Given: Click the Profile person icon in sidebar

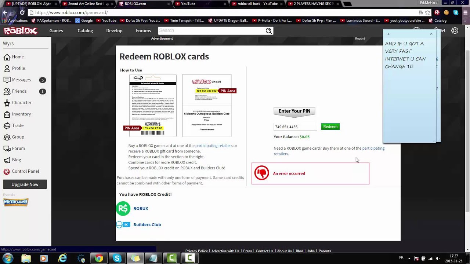Looking at the screenshot, I should coord(7,68).
